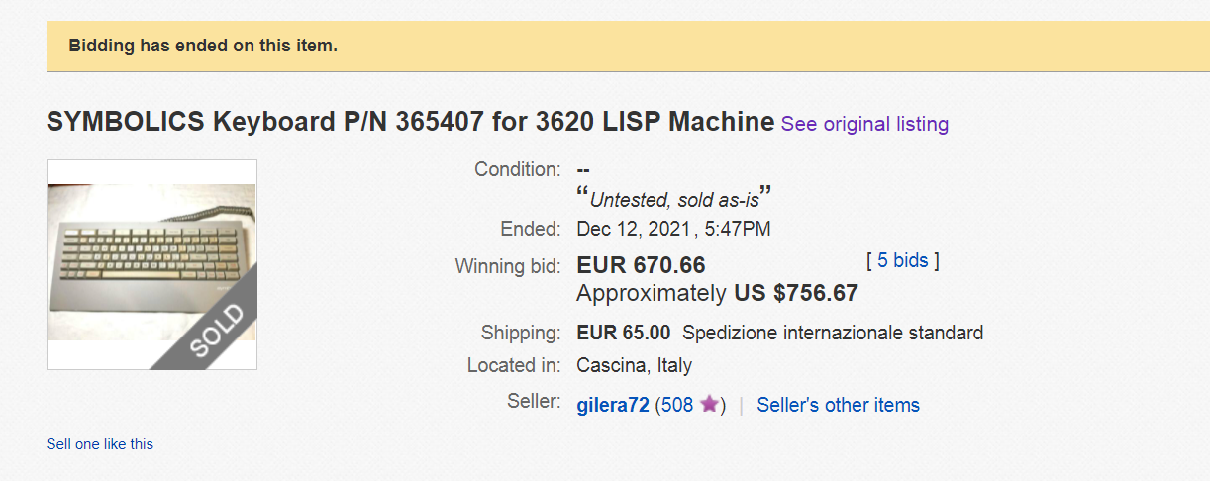Open seller gilera72's profile
Image resolution: width=1210 pixels, height=481 pixels.
coord(612,405)
